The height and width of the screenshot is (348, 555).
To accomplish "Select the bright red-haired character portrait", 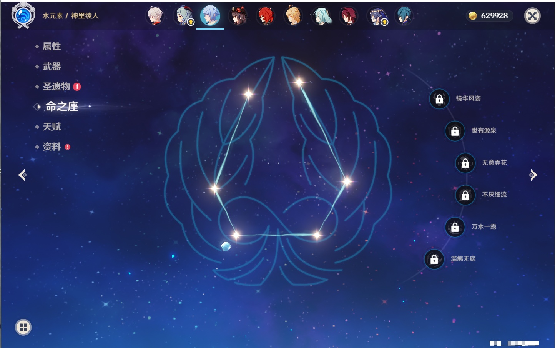I will (266, 16).
